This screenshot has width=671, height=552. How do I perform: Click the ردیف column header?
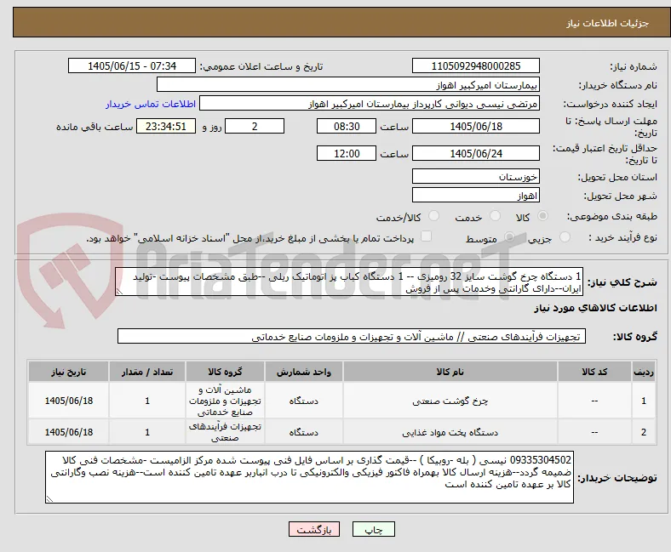(644, 372)
